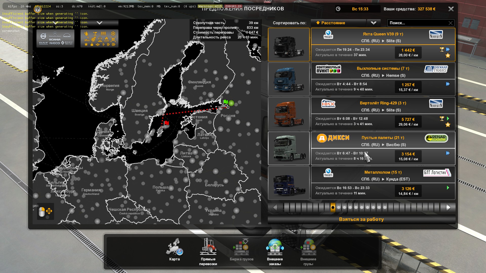
Task: Click the Контейнерный пункт logo
Action: 328,69
